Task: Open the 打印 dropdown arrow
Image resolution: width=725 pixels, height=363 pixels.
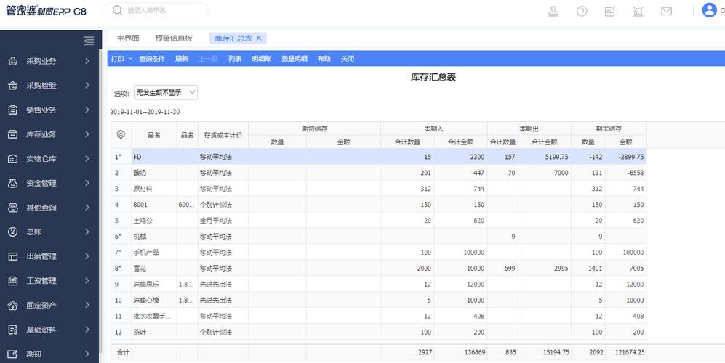Action: 130,59
